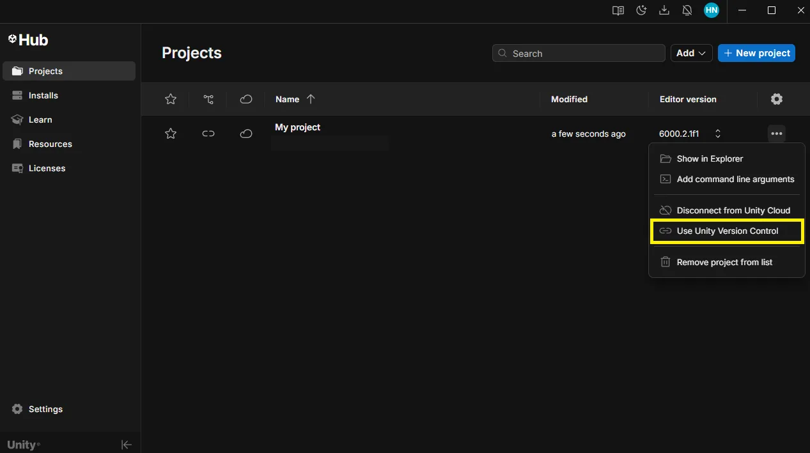Screen dimensions: 810x453
Task: Toggle the dark theme moon icon
Action: (x=641, y=10)
